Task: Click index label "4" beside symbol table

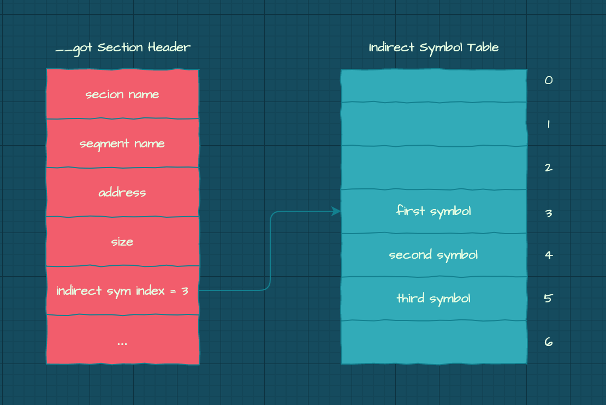Action: click(x=549, y=255)
